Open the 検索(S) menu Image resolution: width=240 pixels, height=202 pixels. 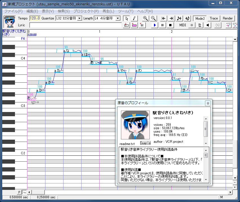pyautogui.click(x=64, y=11)
